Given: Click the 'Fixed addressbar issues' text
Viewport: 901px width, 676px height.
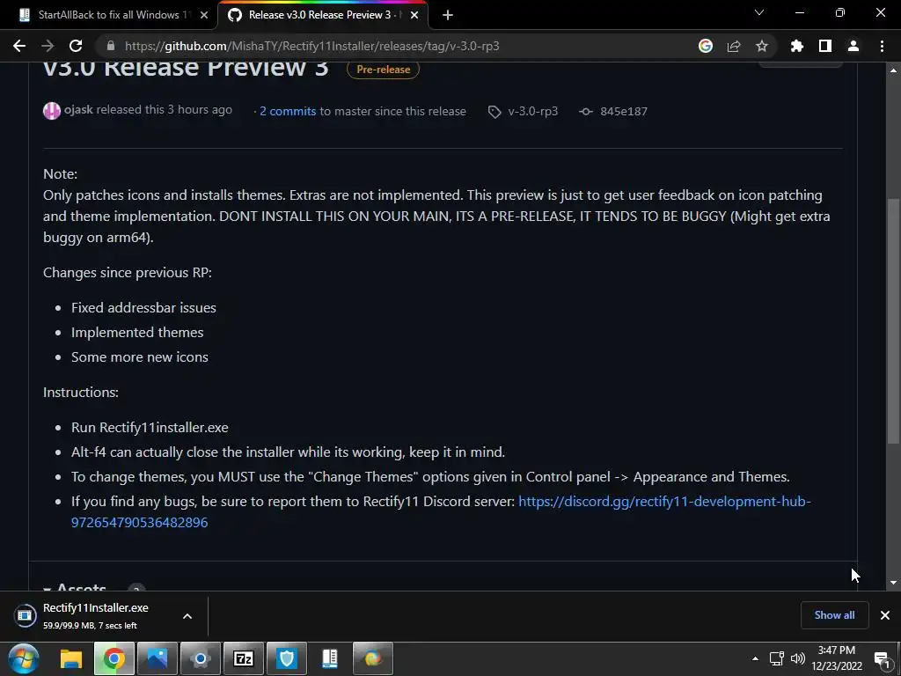Looking at the screenshot, I should [x=143, y=307].
